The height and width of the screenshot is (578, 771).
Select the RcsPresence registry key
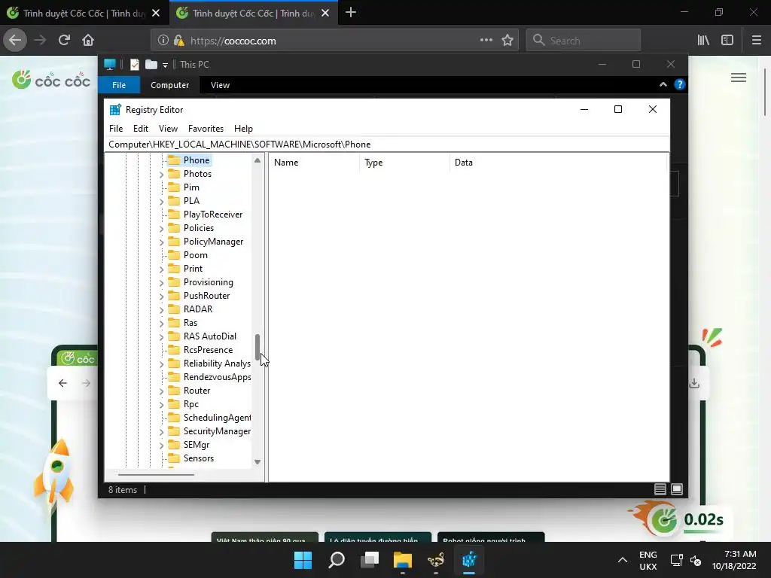(208, 350)
